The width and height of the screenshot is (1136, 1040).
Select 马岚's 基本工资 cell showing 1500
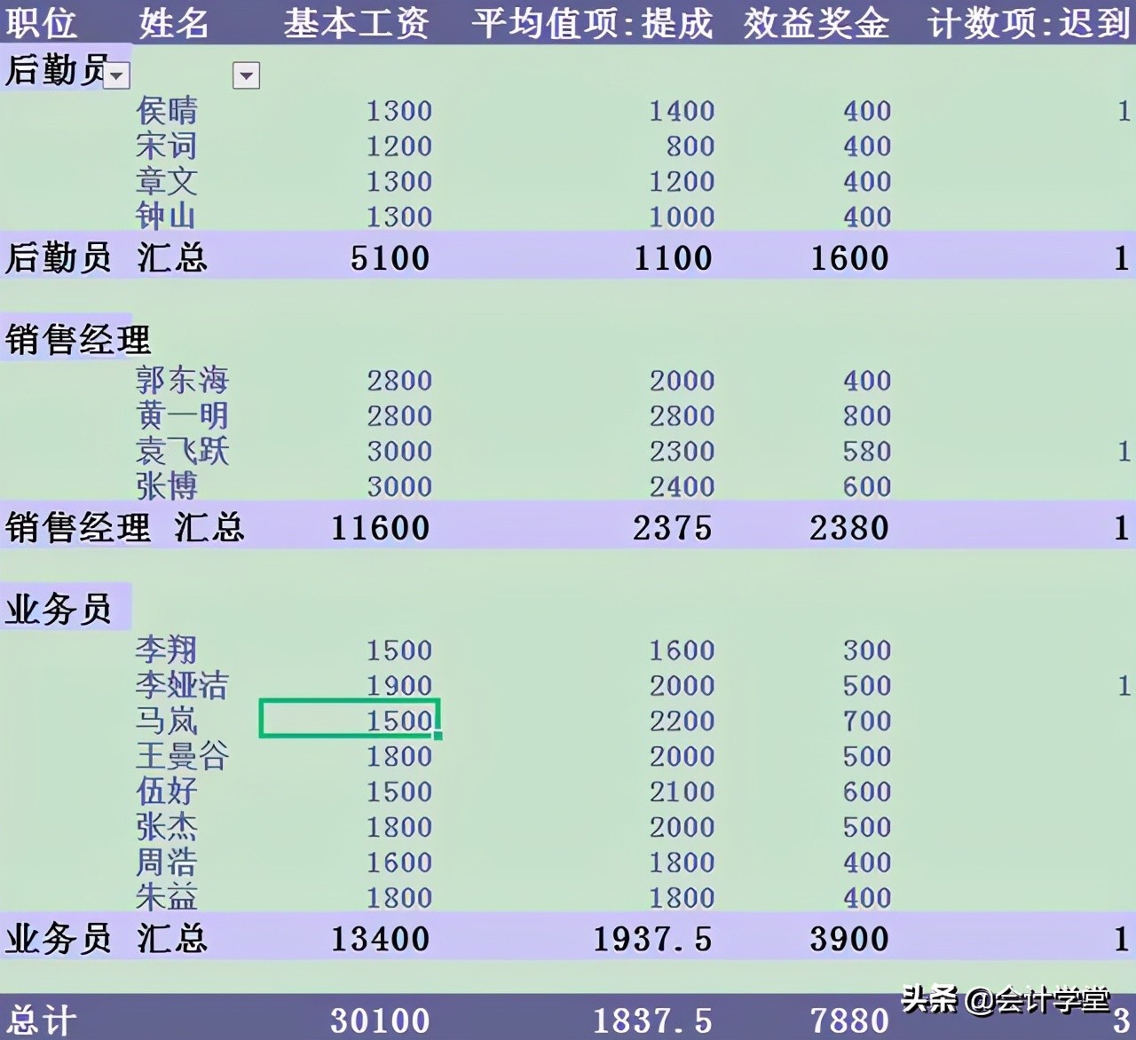click(x=350, y=720)
